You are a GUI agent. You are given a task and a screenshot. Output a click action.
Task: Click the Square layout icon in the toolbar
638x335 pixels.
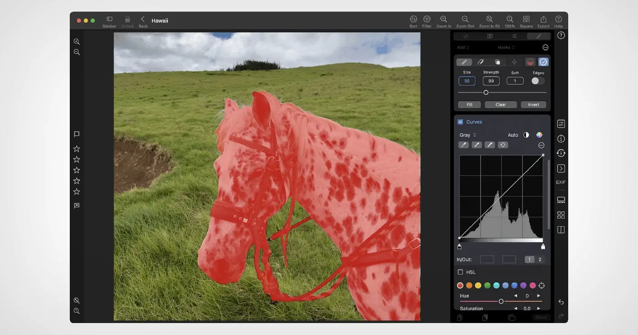[x=526, y=20]
